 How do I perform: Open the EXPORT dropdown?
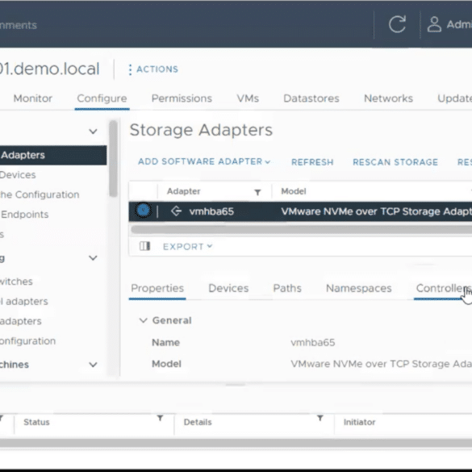[187, 247]
